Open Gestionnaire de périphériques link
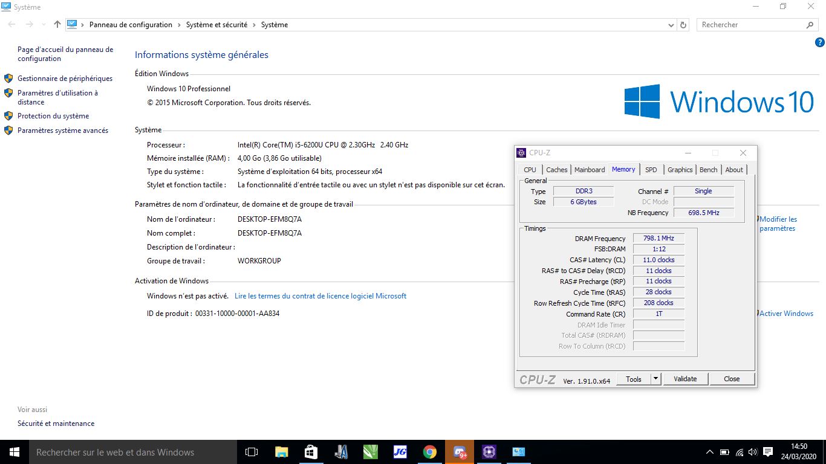The image size is (826, 464). [65, 79]
